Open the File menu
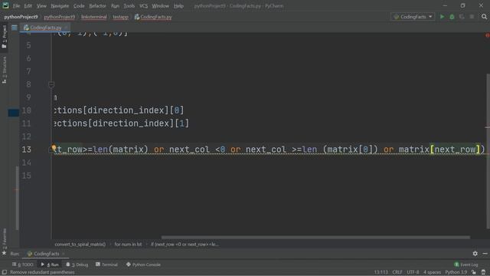Viewport: 490px width, 276px height. click(x=16, y=6)
